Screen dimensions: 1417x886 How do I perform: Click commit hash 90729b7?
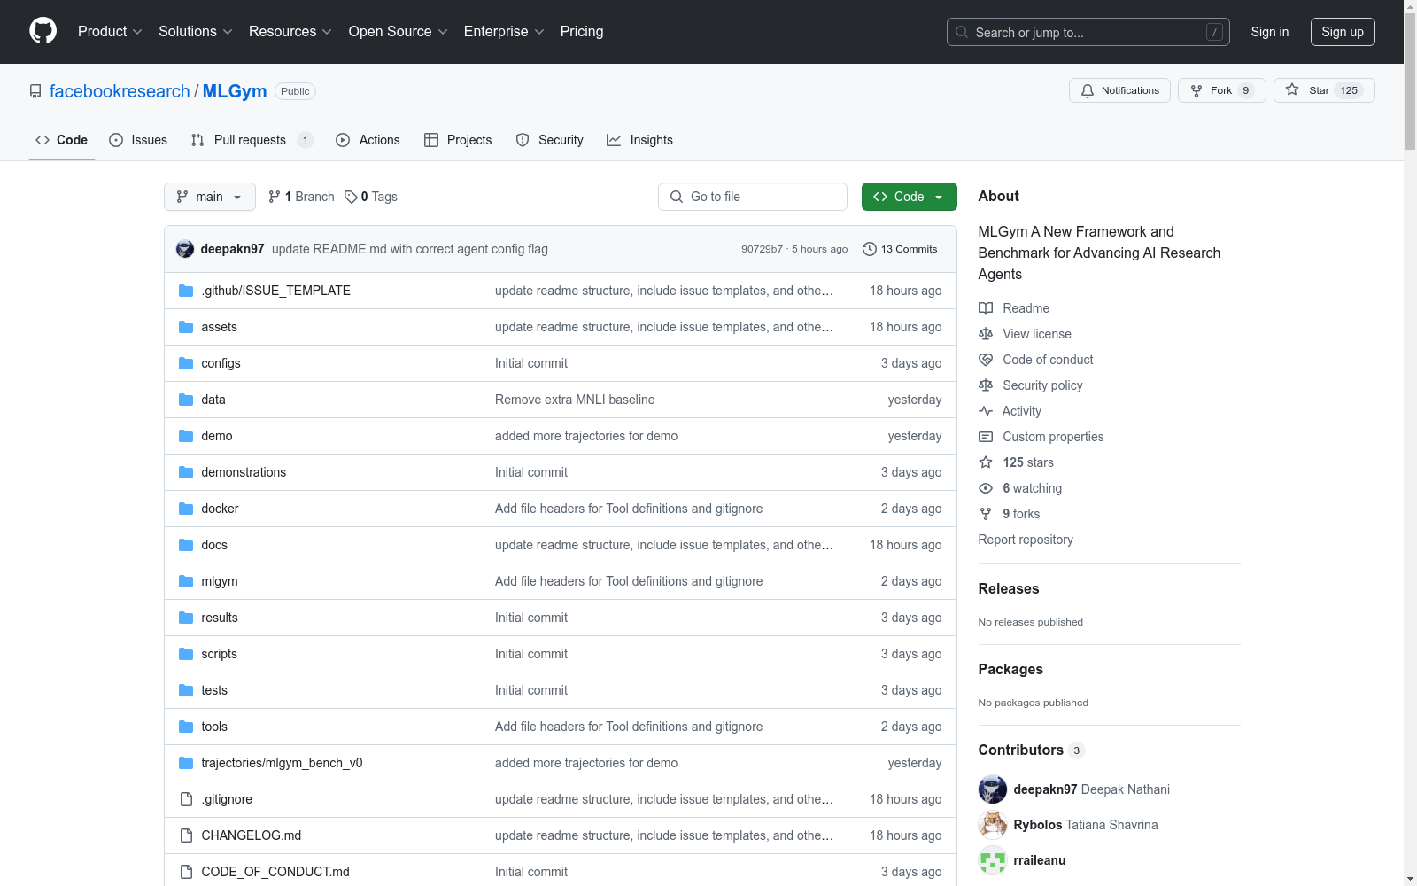point(762,249)
